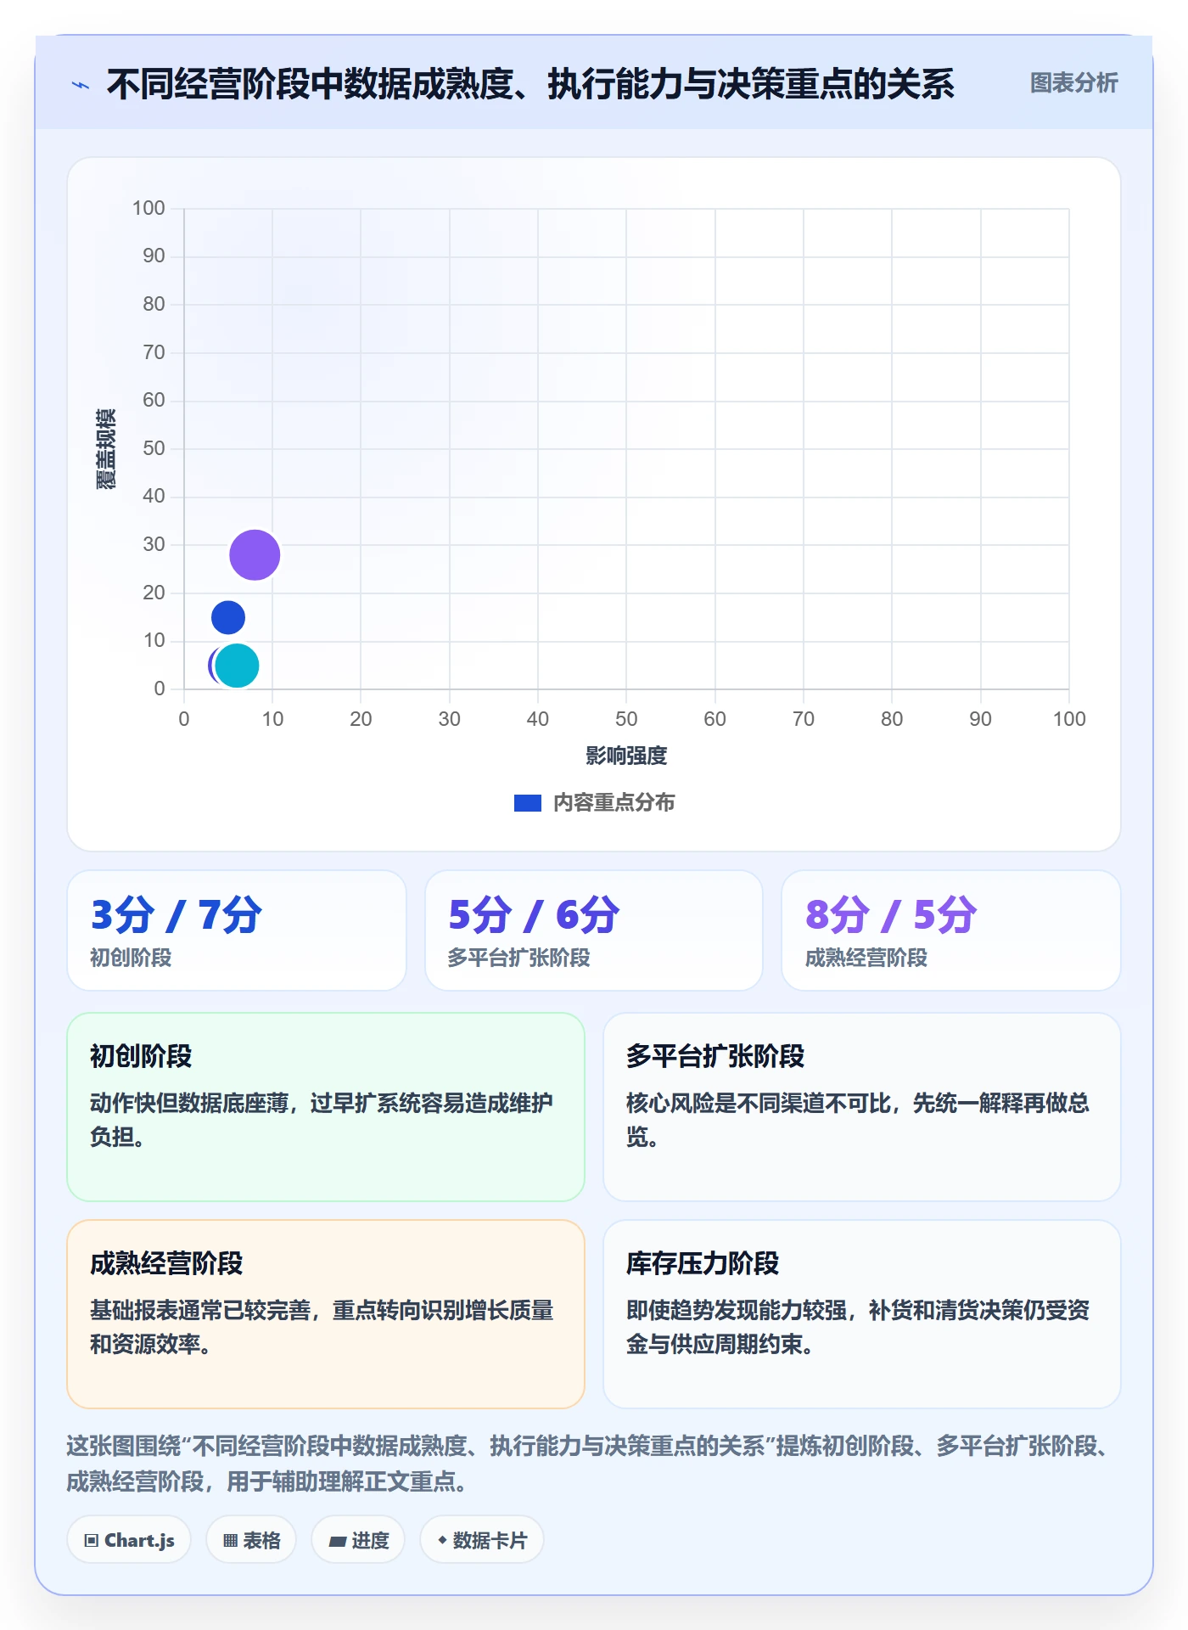Click the summary paragraph starting 这张图围绕
Image resolution: width=1188 pixels, height=1630 pixels.
coord(589,1464)
